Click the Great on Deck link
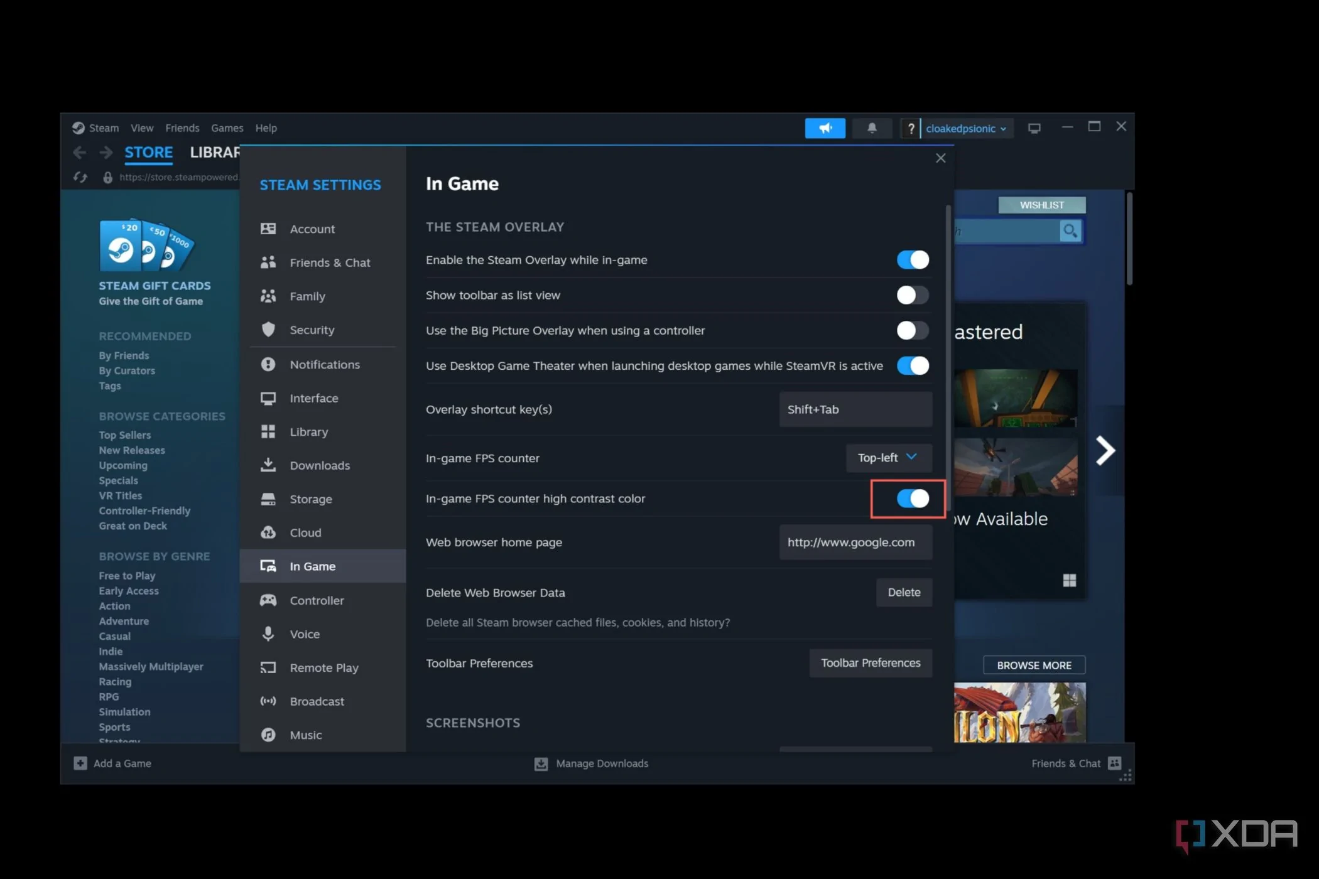This screenshot has width=1319, height=879. tap(133, 526)
